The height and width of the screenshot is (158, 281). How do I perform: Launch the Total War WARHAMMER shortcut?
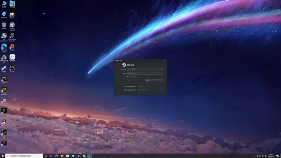[4, 102]
